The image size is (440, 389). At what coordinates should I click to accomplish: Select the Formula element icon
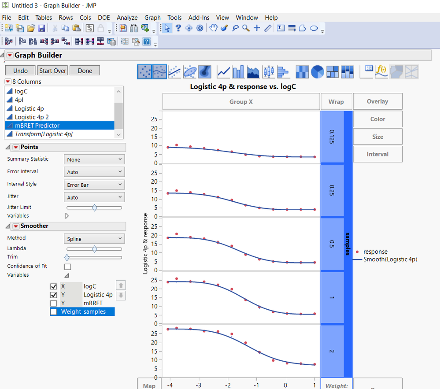(381, 71)
